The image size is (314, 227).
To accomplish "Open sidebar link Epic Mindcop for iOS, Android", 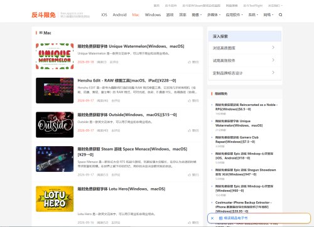I will (x=244, y=156).
